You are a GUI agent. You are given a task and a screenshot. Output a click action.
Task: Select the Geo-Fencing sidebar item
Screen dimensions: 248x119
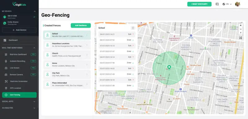19,95
